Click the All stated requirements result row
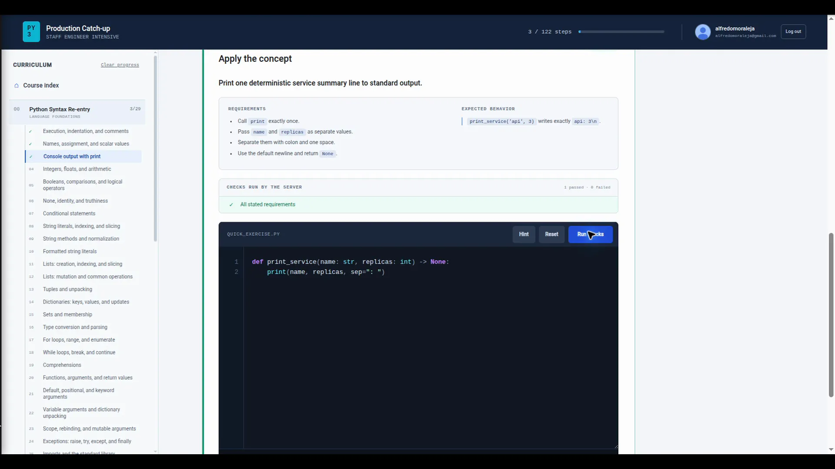835x469 pixels. (x=418, y=205)
